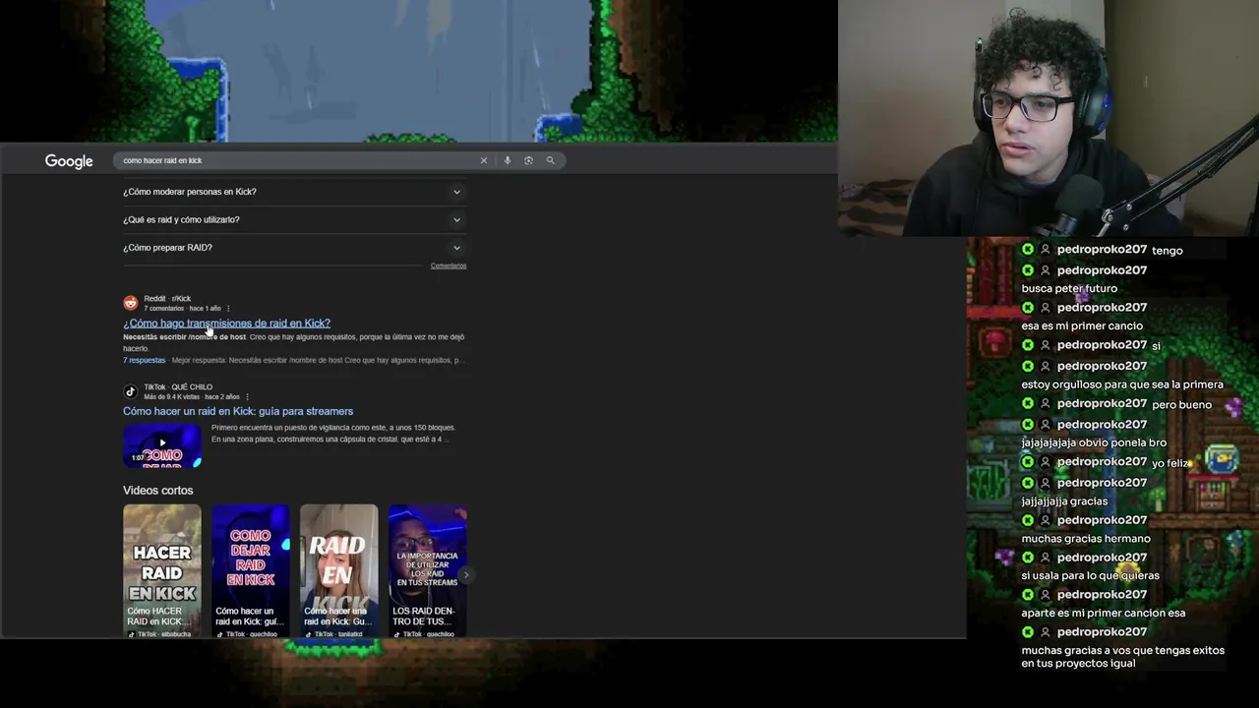
Task: Click chat message 'muchas gracias hermano'
Action: tap(1086, 539)
